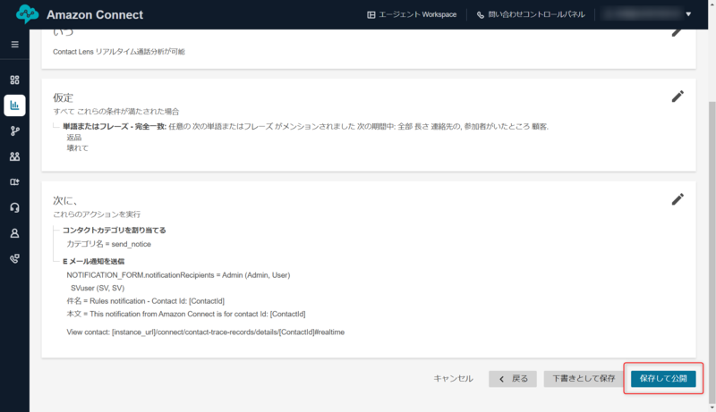Click これらのアクションを実行 subtitle
The image size is (716, 412).
(97, 214)
